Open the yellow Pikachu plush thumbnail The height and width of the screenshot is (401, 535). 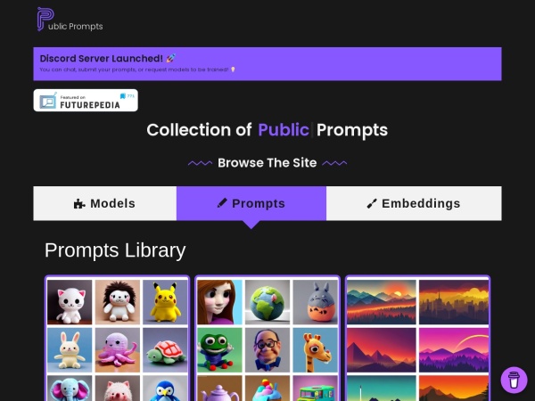pyautogui.click(x=165, y=302)
